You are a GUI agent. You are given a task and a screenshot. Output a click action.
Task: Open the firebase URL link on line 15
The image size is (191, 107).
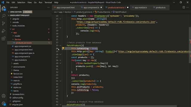pyautogui.click(x=116, y=22)
